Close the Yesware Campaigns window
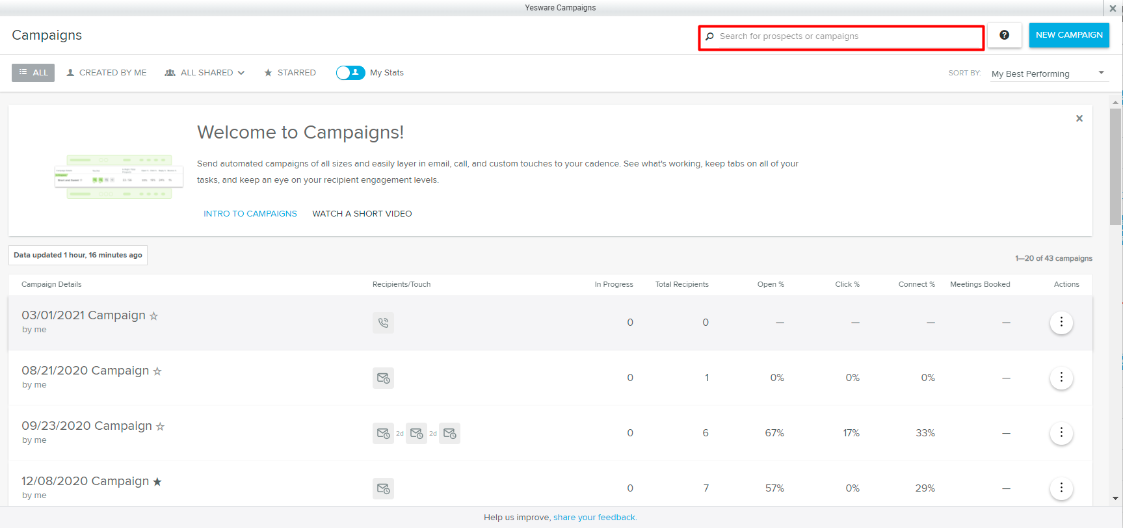Image resolution: width=1123 pixels, height=528 pixels. point(1113,8)
